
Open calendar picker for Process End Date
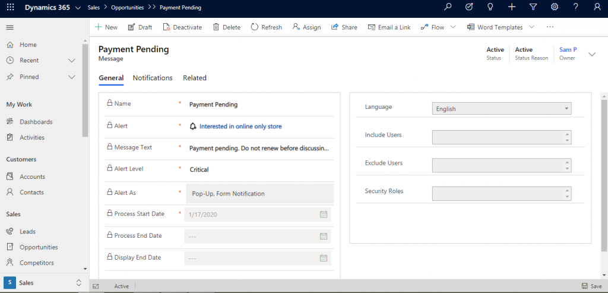[324, 236]
